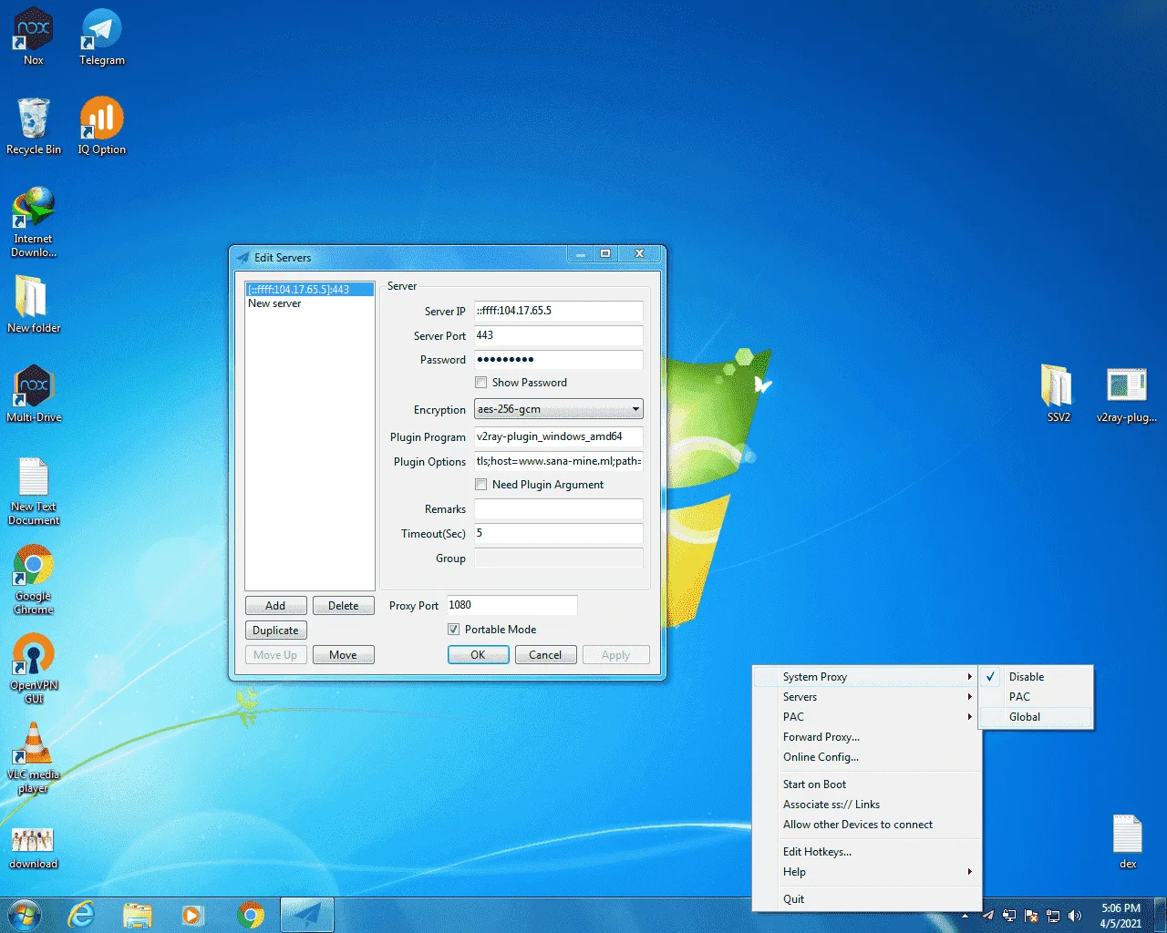Select the Multi-Drive desktop shortcut
1167x933 pixels.
tap(34, 394)
